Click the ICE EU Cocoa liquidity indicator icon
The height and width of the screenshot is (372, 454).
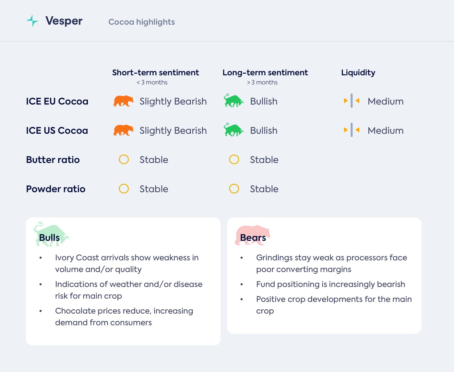(x=352, y=101)
